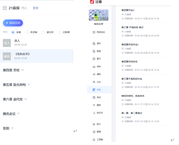Open the 第四章作业2 assignment entry
179x145 pixels.
coord(128,10)
